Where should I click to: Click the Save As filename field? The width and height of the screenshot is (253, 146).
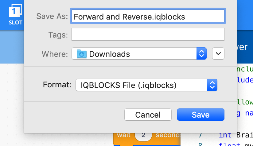[x=148, y=16]
